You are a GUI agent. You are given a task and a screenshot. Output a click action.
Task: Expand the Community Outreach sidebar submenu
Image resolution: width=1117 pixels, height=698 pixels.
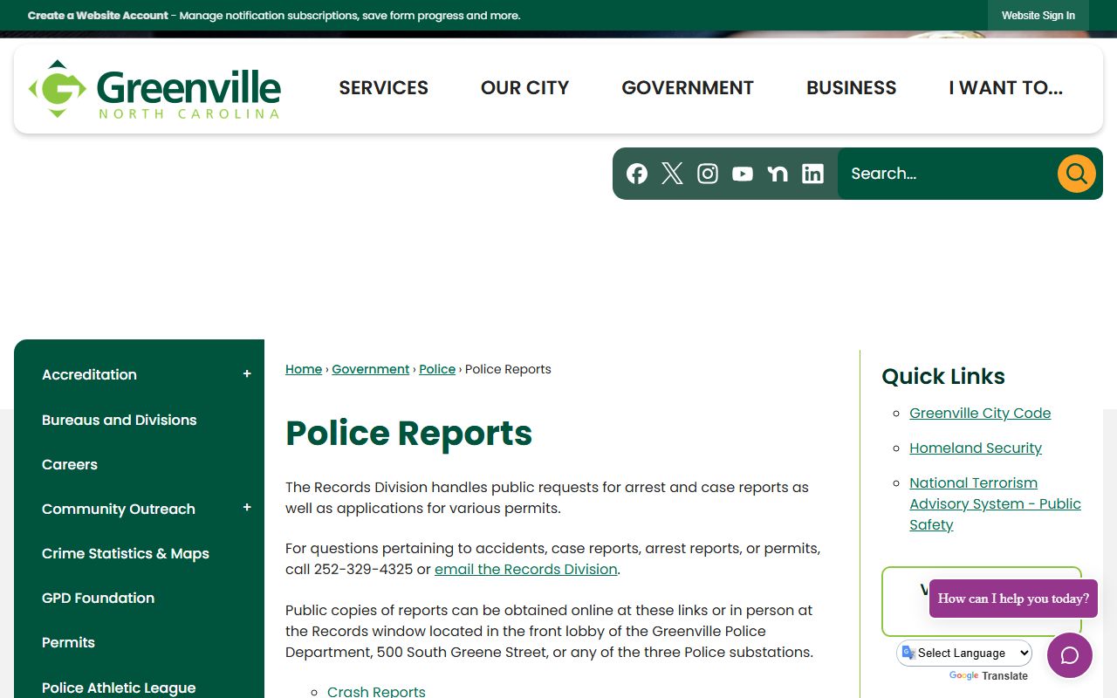click(x=247, y=508)
